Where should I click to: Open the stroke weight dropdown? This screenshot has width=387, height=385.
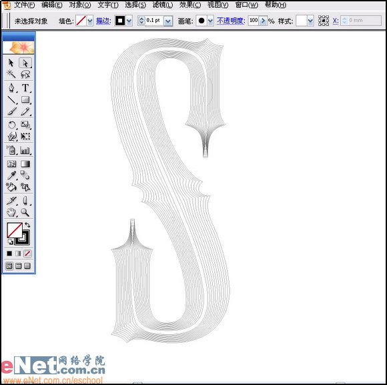click(x=168, y=21)
